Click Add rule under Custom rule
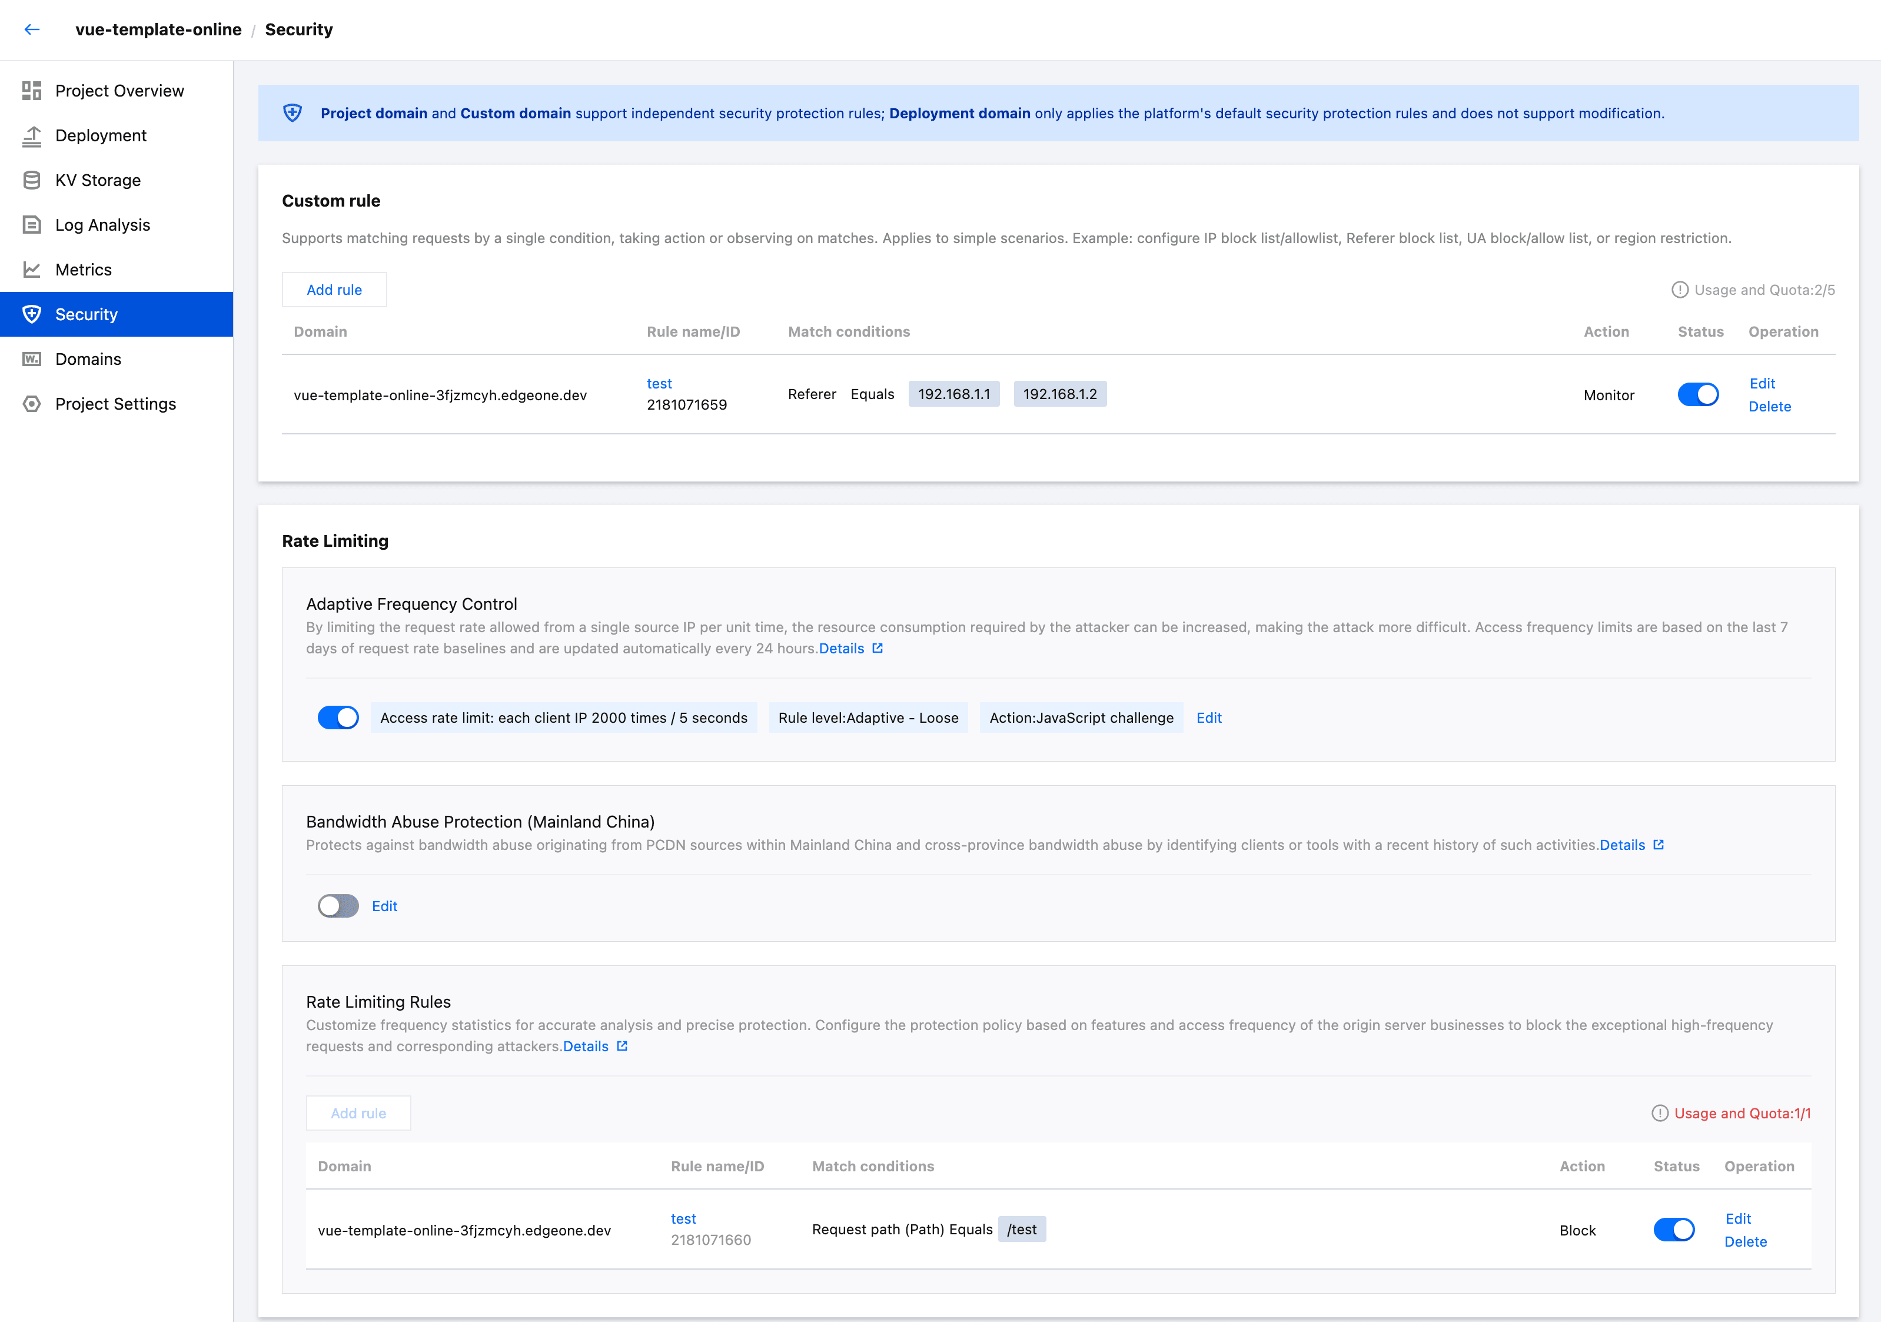This screenshot has width=1881, height=1322. click(334, 290)
